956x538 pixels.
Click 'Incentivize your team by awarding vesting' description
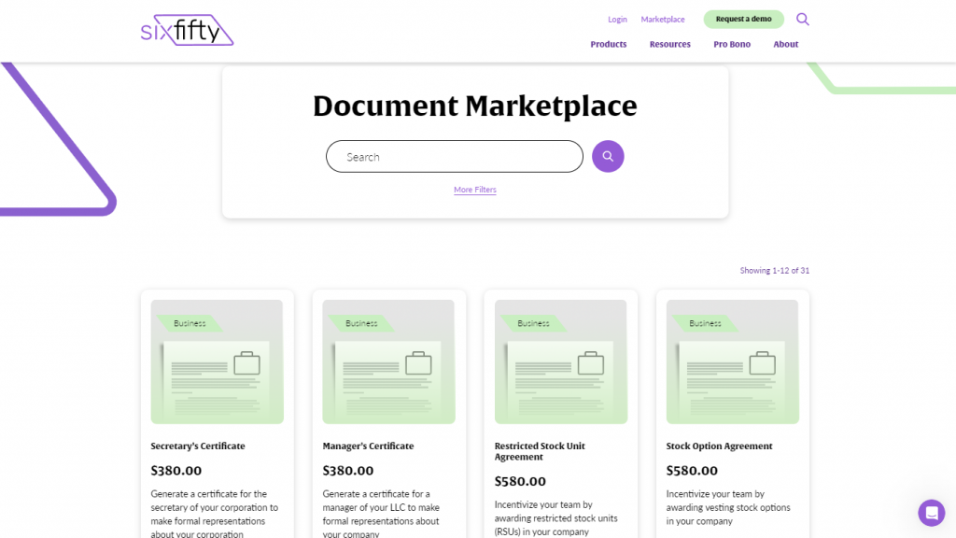click(728, 507)
